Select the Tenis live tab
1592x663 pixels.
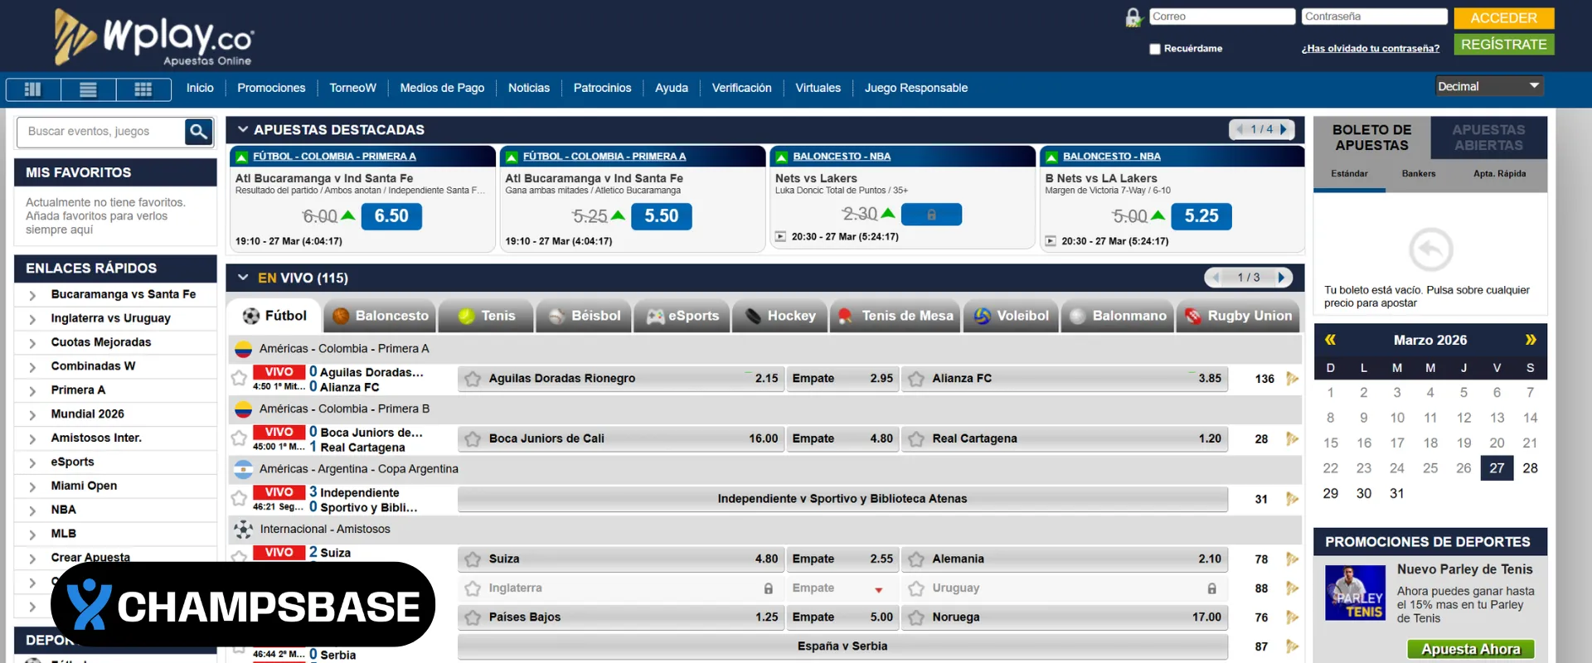point(486,316)
